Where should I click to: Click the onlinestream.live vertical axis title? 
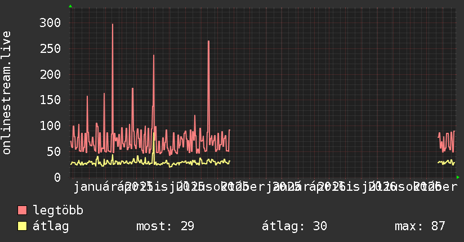click(x=6, y=93)
